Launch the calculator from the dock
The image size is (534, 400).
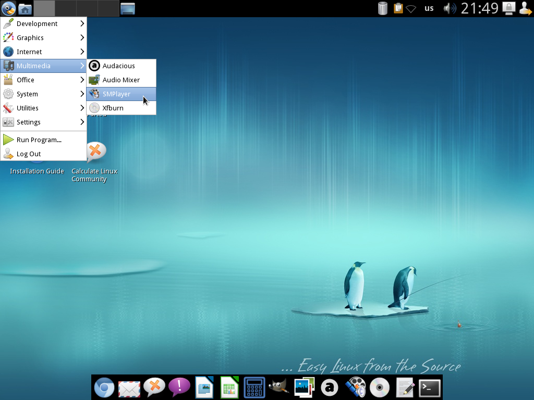click(254, 387)
